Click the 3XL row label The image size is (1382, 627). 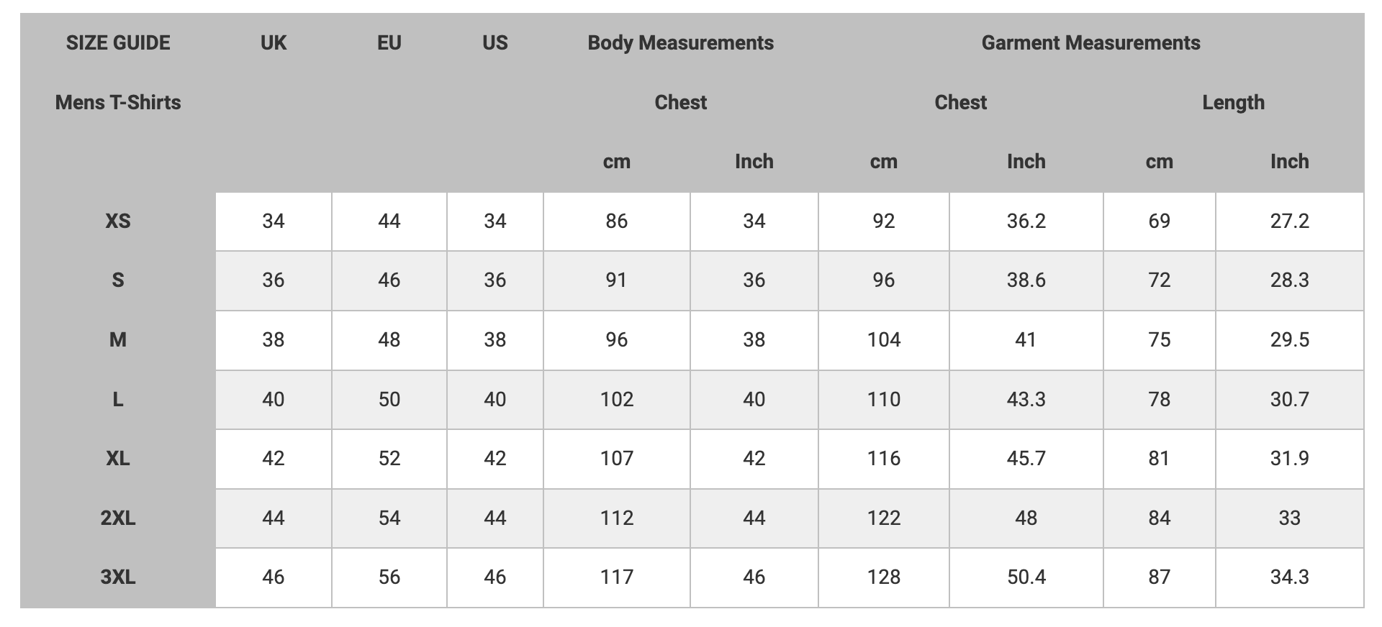coord(118,577)
